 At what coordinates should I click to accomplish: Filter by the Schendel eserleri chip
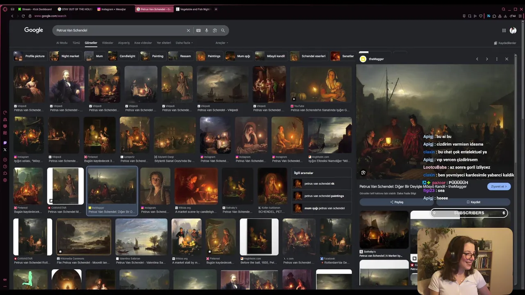tap(308, 56)
